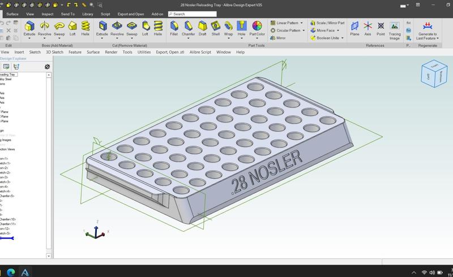Open the 3D Sketch menu
The image size is (453, 277).
pos(54,52)
